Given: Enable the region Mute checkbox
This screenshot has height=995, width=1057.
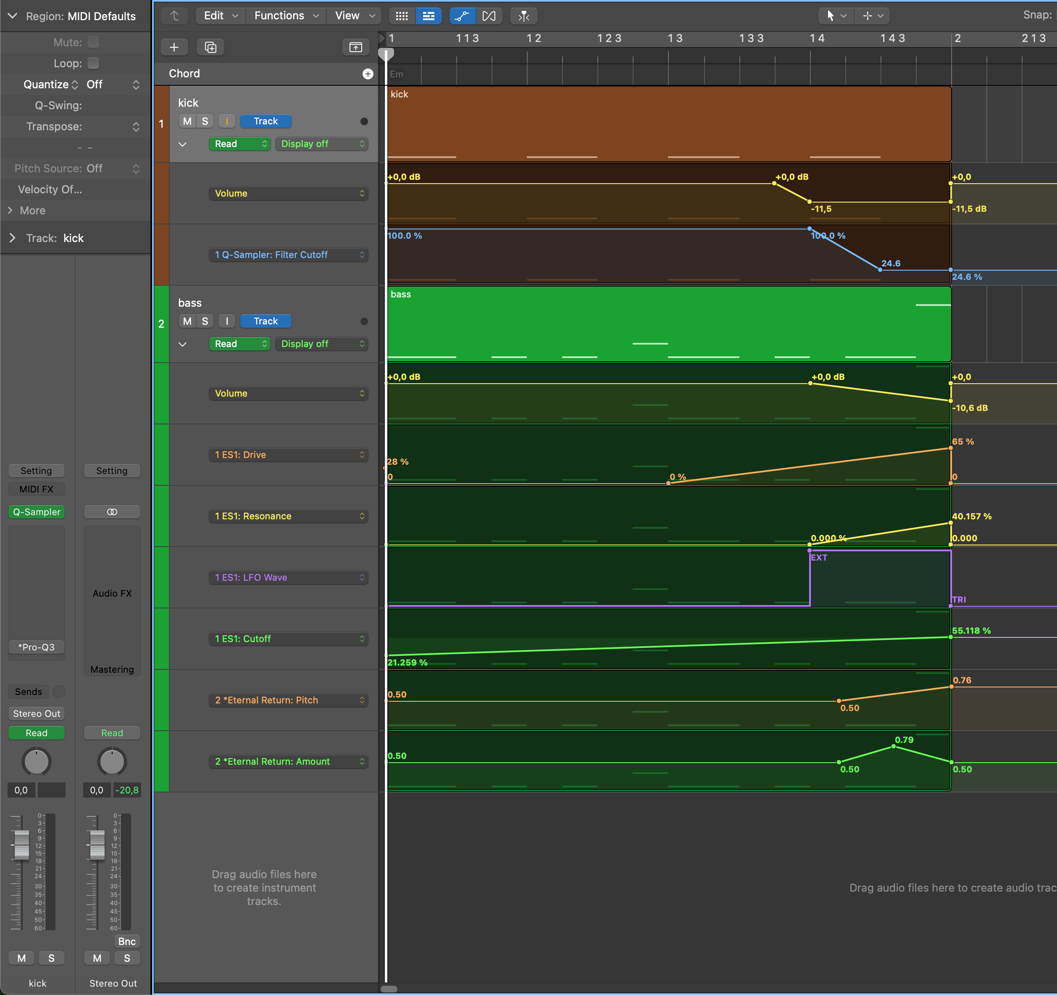Looking at the screenshot, I should 93,42.
